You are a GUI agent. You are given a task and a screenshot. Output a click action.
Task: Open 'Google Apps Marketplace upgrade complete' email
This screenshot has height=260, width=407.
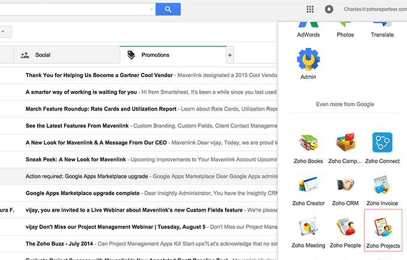(139, 193)
